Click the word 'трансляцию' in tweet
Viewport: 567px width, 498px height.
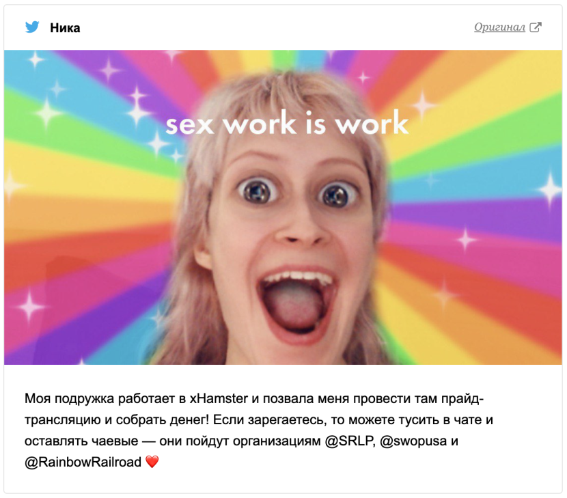pos(63,420)
